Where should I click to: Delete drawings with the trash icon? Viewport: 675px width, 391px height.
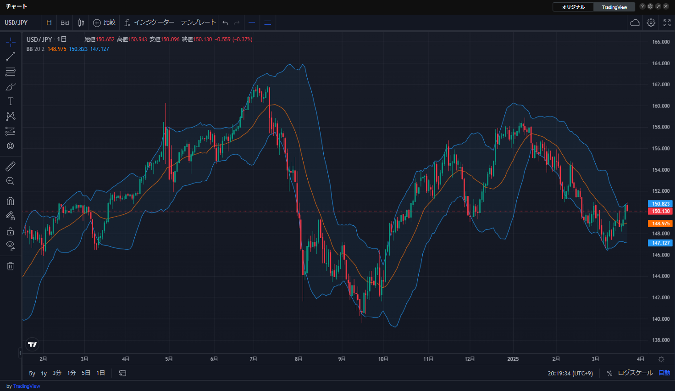(10, 266)
